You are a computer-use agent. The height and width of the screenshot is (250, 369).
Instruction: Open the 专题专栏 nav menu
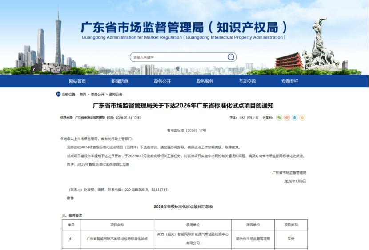(290, 81)
